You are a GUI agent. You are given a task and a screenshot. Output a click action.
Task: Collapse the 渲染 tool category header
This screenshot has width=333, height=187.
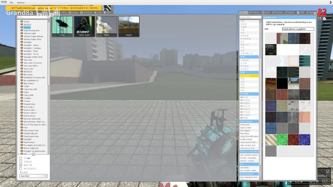(x=249, y=72)
